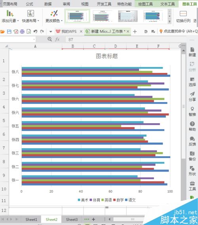Viewport: 198px width, 225px height.
Task: Click sidebar Share (分享) icon
Action: click(192, 94)
